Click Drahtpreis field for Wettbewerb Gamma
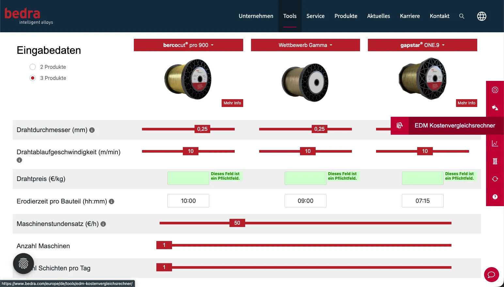This screenshot has width=504, height=287. 306,178
